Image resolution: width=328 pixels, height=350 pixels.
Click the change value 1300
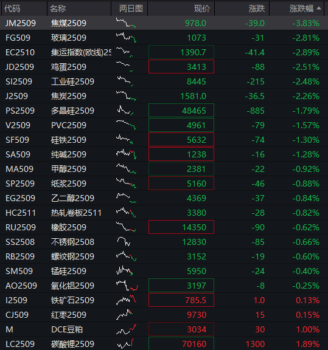pos(255,344)
